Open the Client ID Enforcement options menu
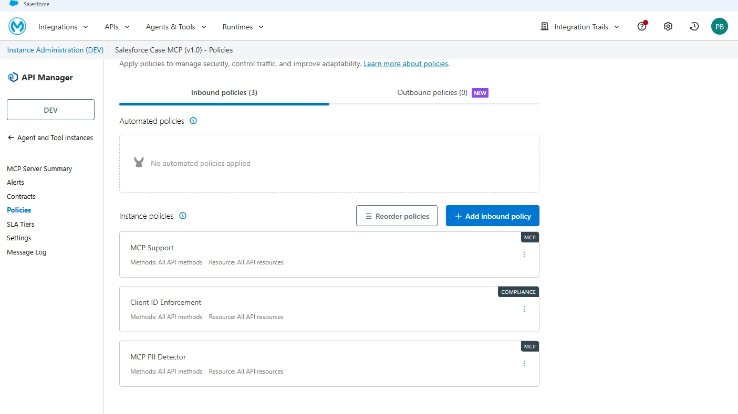This screenshot has height=414, width=738. tap(524, 309)
